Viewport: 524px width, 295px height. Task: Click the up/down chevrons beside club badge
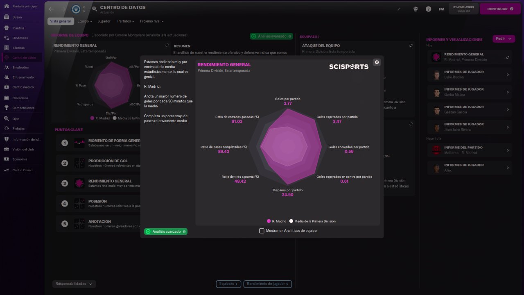[x=84, y=9]
